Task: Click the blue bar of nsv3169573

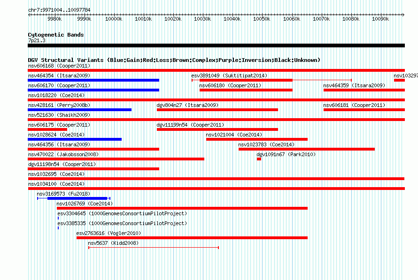Action: click(77, 198)
